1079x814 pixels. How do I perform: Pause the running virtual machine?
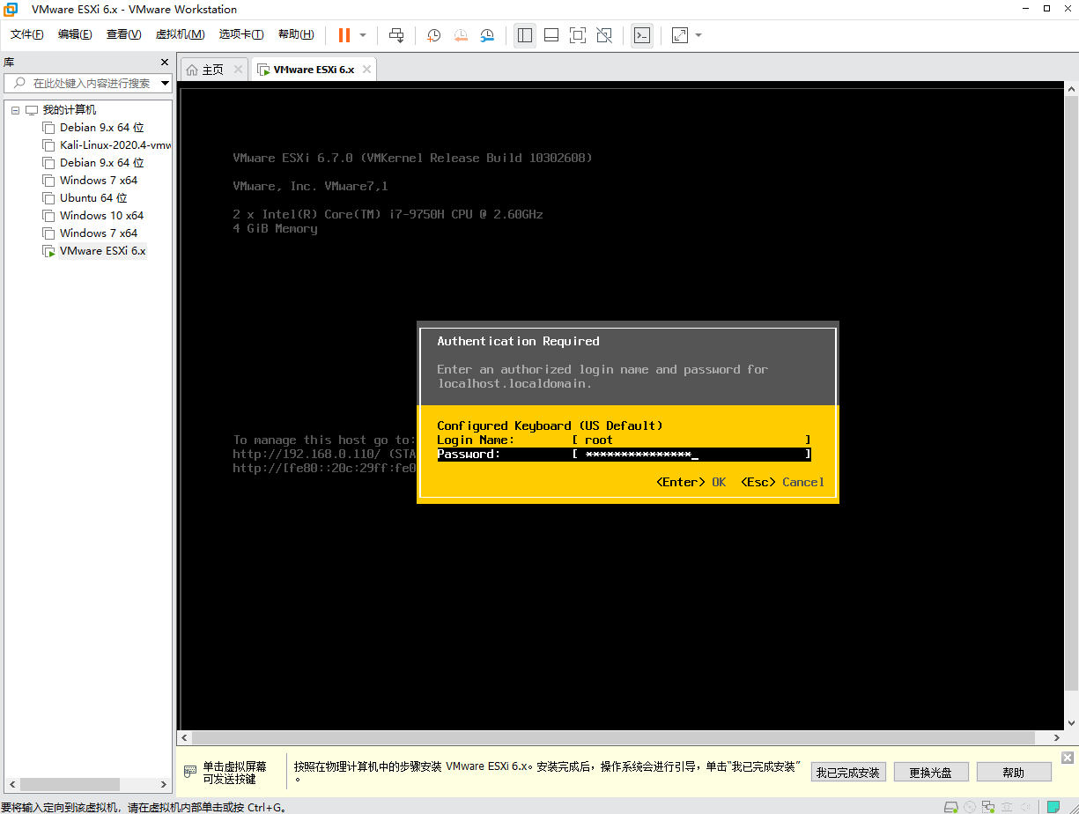pyautogui.click(x=344, y=35)
